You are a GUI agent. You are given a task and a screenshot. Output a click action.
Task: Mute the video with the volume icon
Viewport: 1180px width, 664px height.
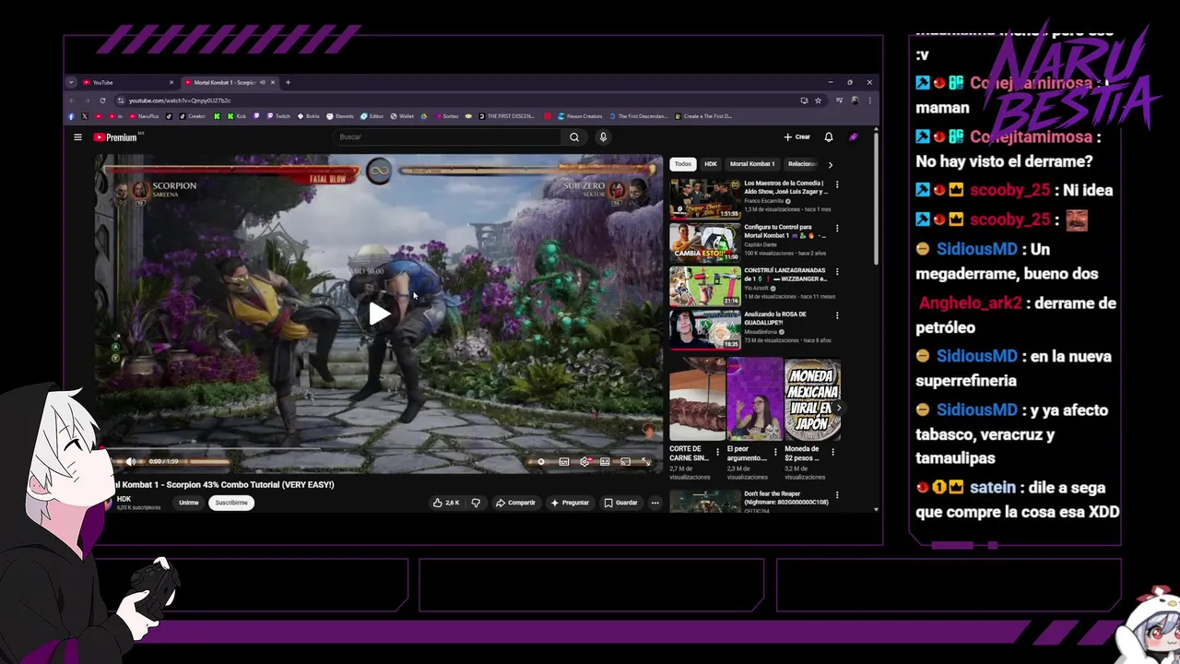point(130,461)
